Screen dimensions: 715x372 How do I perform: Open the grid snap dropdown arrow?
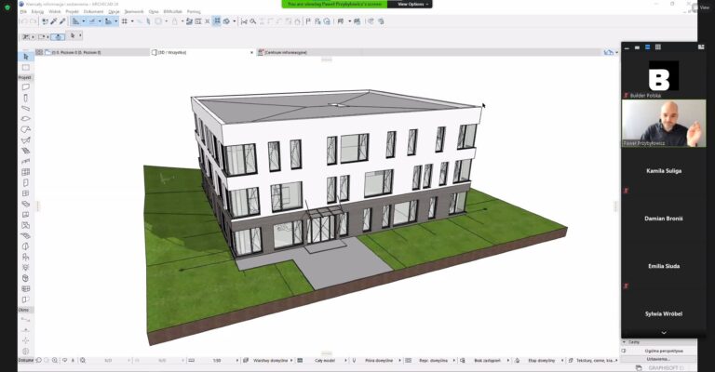(132, 21)
